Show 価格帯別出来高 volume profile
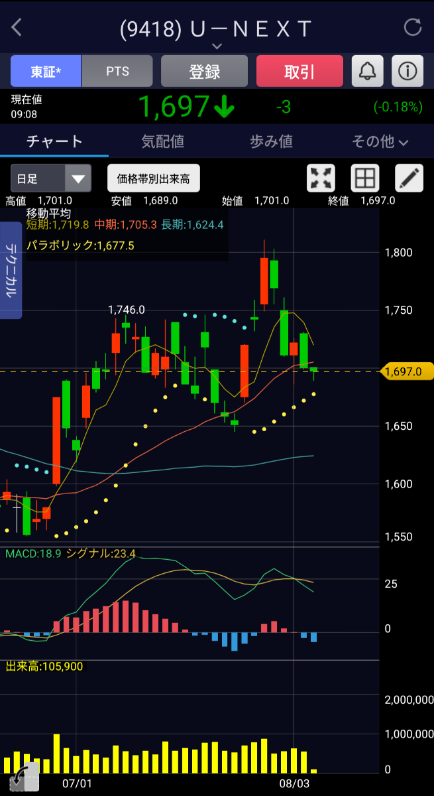The height and width of the screenshot is (796, 434). coord(154,178)
